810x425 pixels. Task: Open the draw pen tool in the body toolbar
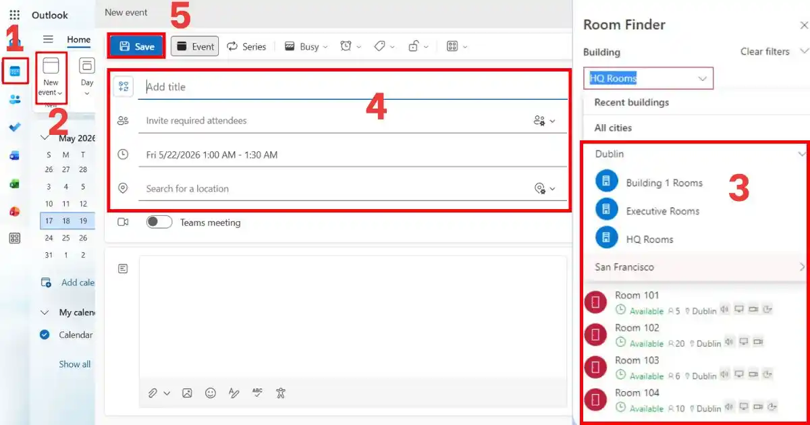[x=234, y=393]
